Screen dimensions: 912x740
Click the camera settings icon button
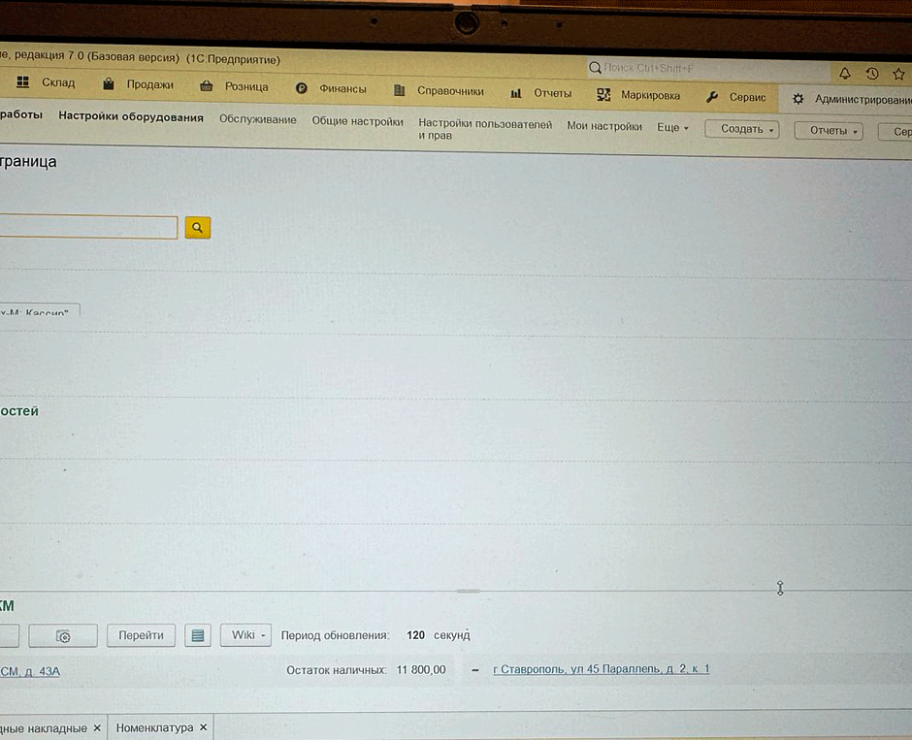(x=63, y=636)
